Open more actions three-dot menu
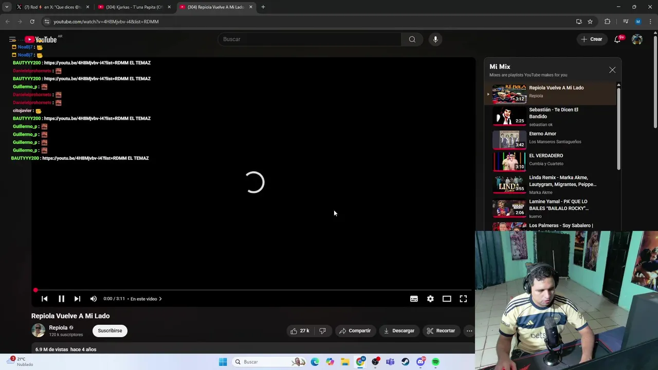 tap(469, 330)
